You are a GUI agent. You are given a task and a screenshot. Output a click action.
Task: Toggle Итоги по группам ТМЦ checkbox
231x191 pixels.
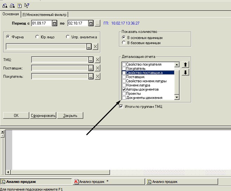(121, 106)
